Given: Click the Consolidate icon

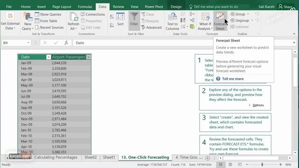Looking at the screenshot, I should click(192, 14).
